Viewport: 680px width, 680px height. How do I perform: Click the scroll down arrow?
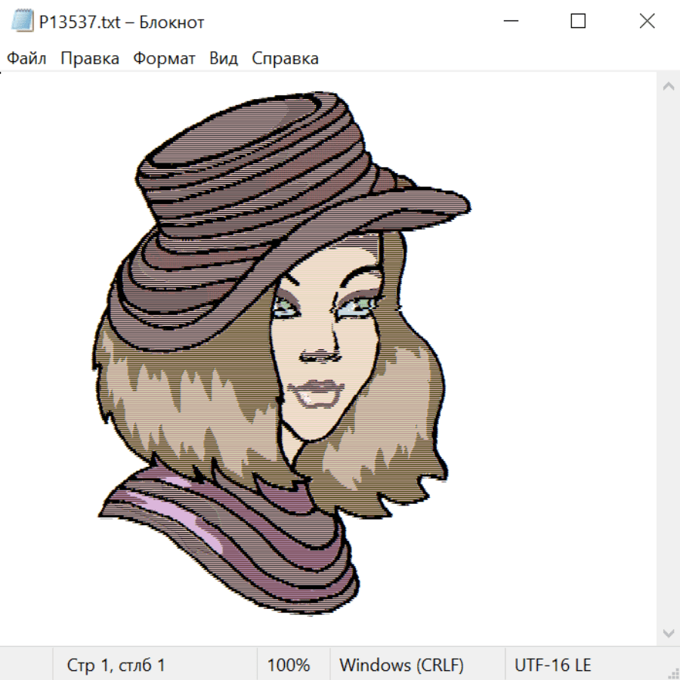(x=668, y=632)
